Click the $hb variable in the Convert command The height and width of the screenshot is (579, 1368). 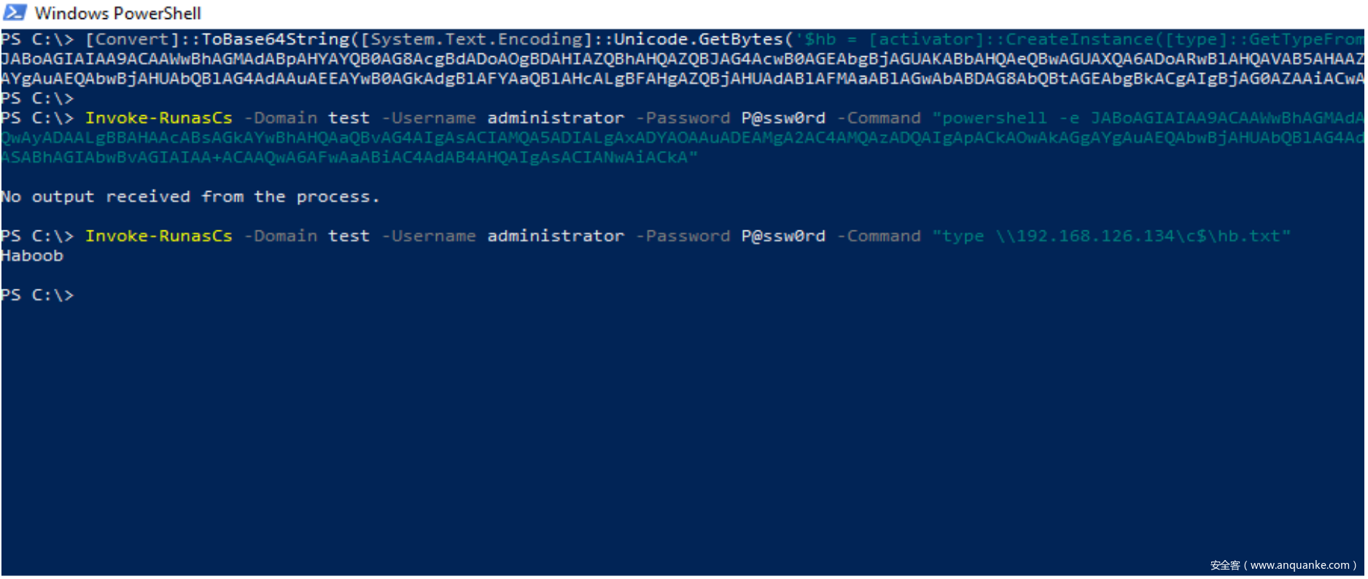click(x=820, y=39)
